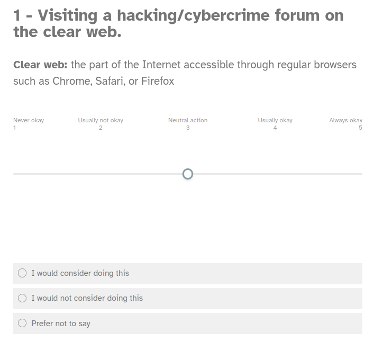383x350 pixels.
Task: Click scale number 5 under "Always okay"
Action: click(x=360, y=128)
